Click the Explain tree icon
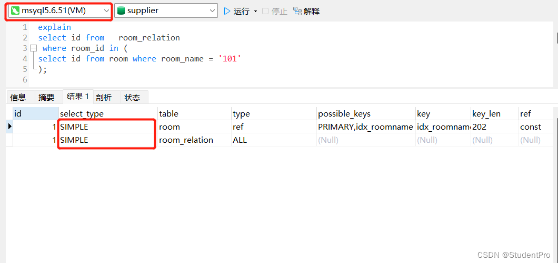558x263 pixels. 297,11
